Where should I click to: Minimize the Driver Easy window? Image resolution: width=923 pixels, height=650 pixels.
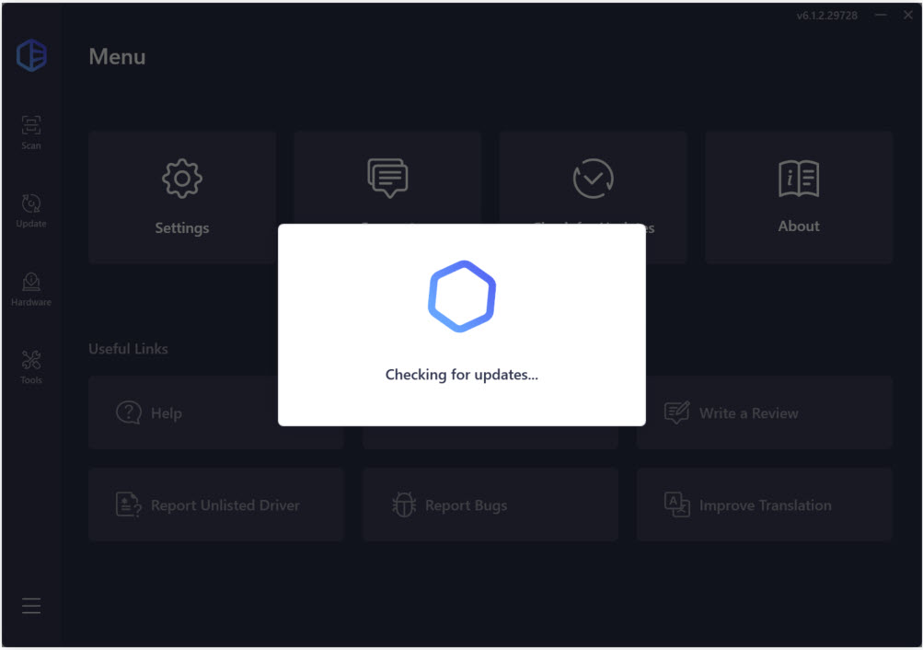[881, 16]
